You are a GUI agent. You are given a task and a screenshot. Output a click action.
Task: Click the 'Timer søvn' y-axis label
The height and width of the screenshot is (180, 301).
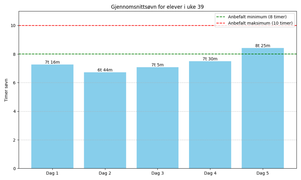pos(6,90)
